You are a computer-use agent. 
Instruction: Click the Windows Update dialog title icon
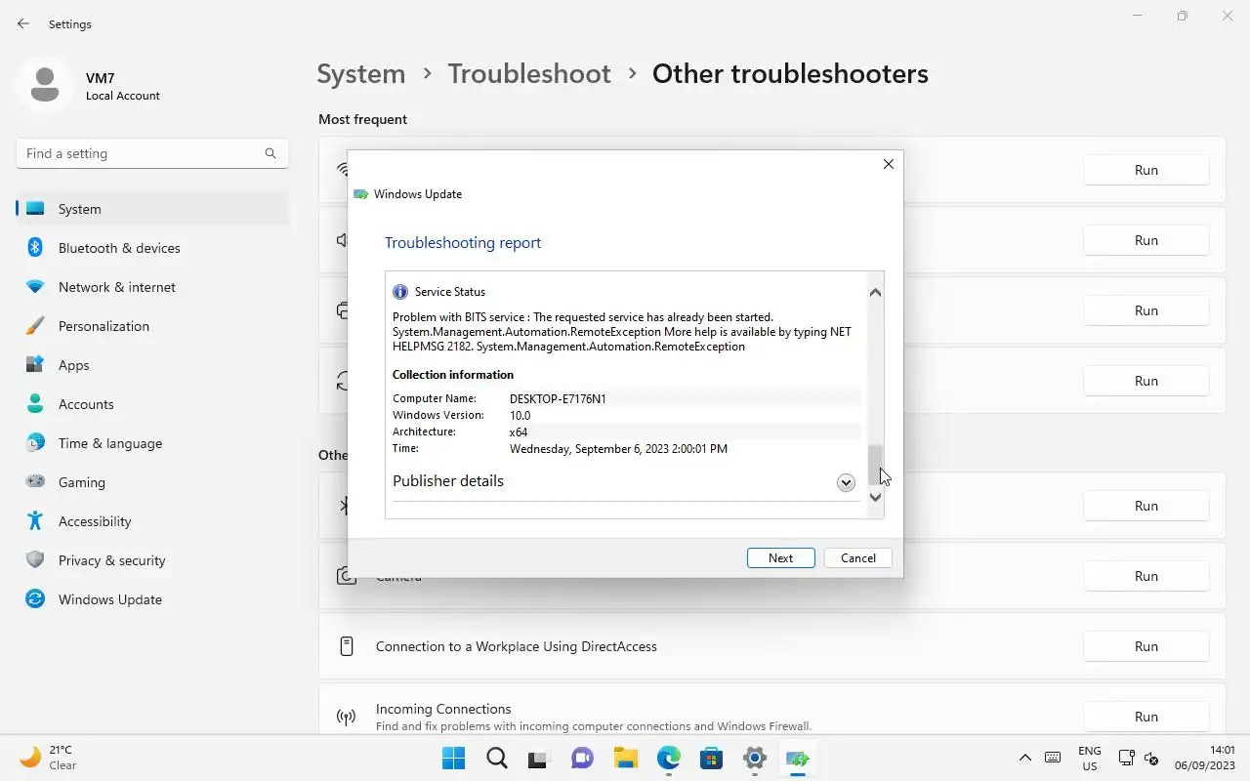pos(360,194)
